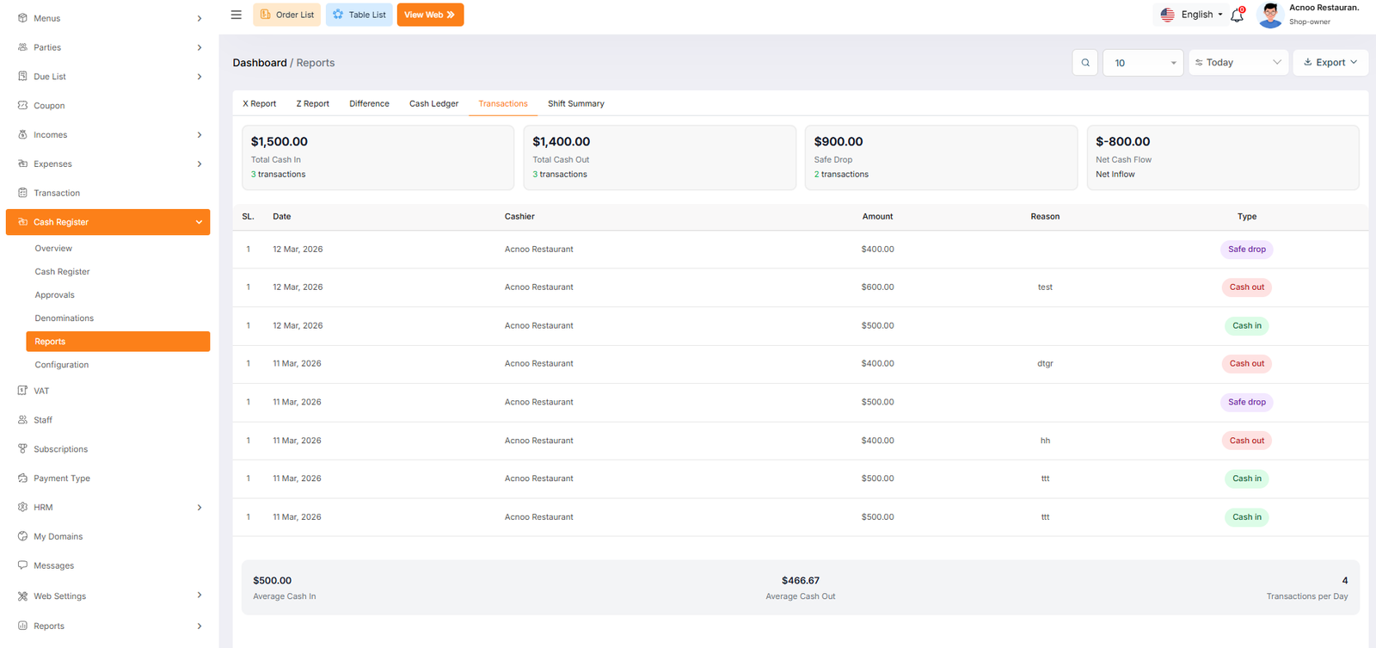Open Denominations under Cash Register
The image size is (1376, 648).
coord(64,318)
